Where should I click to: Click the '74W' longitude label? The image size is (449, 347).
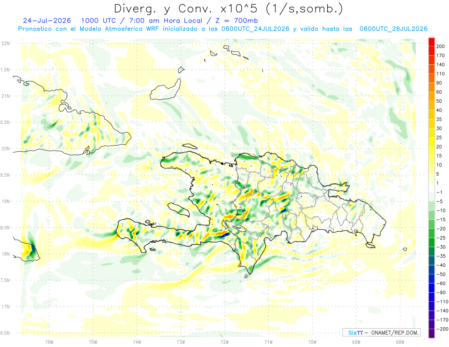[x=137, y=343]
